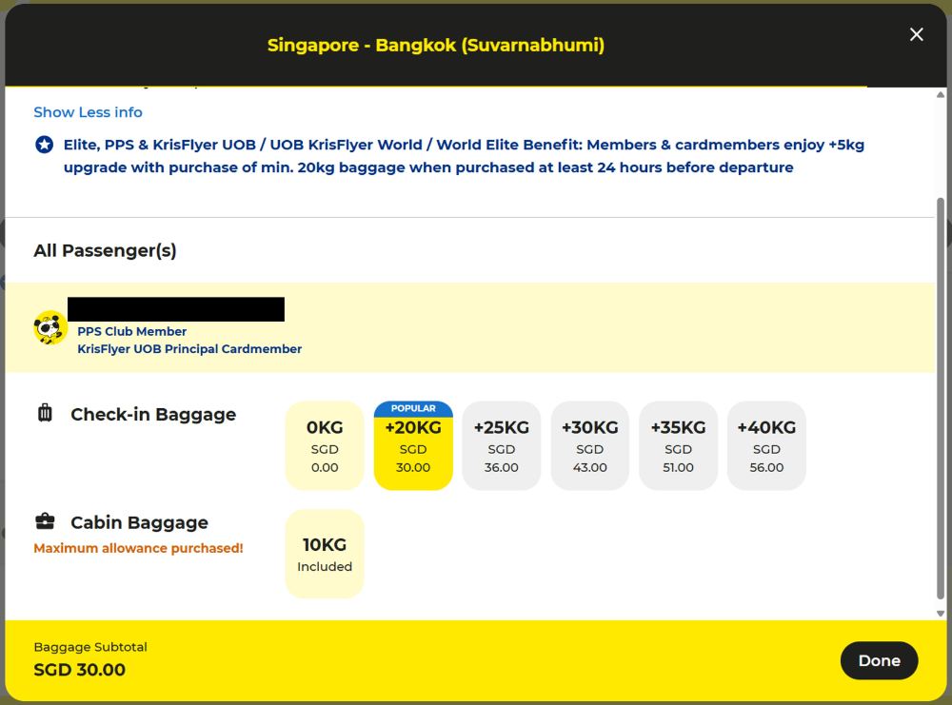This screenshot has height=705, width=952.
Task: Click the Baggage Subtotal SGD 30.00 amount
Action: tap(80, 670)
